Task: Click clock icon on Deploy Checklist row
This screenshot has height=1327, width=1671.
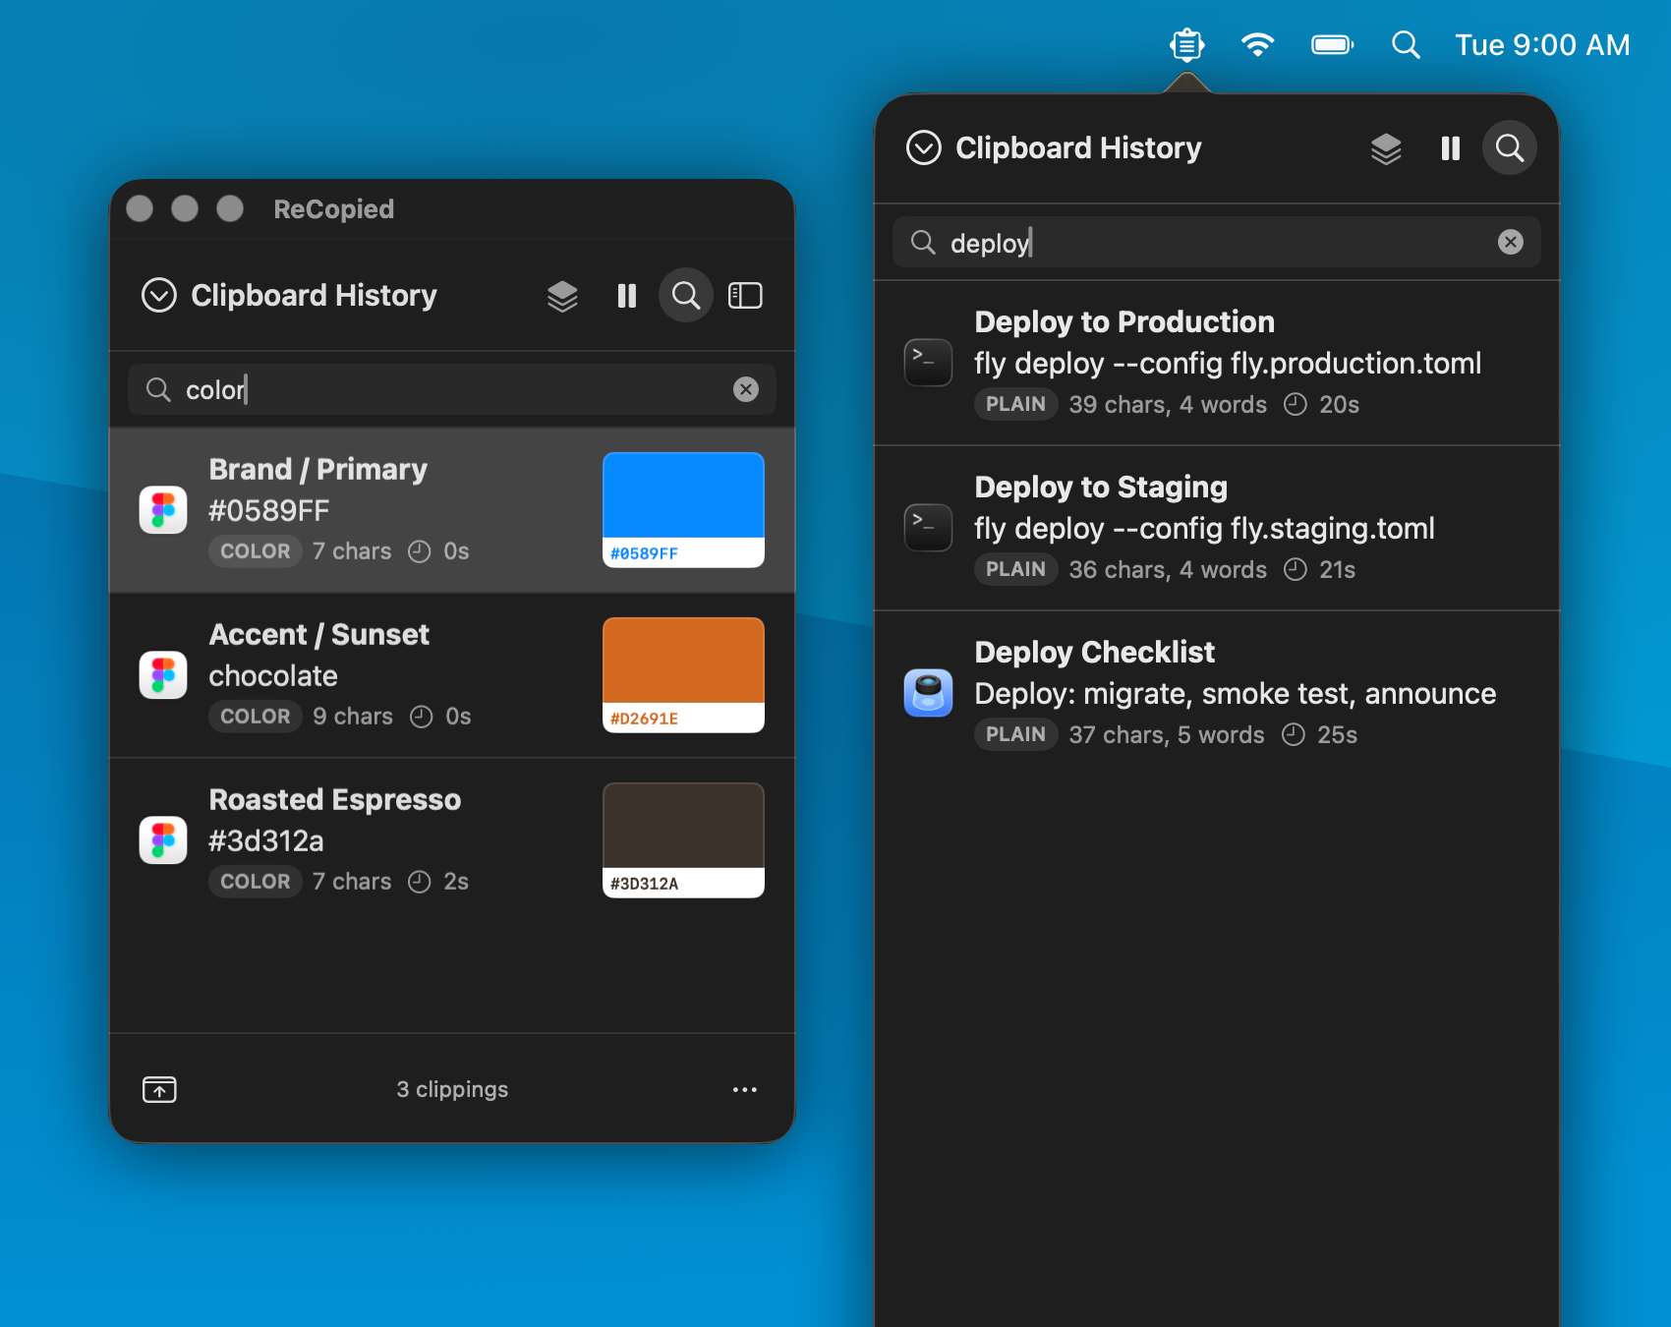Action: 1294,734
